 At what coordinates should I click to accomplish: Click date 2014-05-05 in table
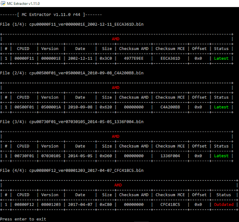(80, 156)
